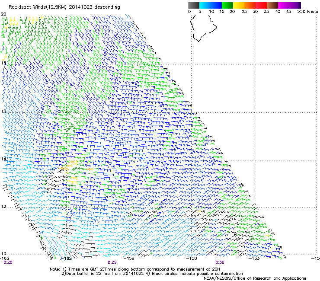320x281 pixels.
Task: Click the note line starting "Note: 1) Times are GMT"
Action: 135,269
